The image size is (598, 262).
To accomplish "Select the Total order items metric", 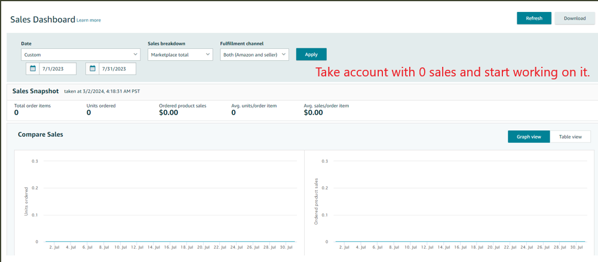I will coord(32,109).
